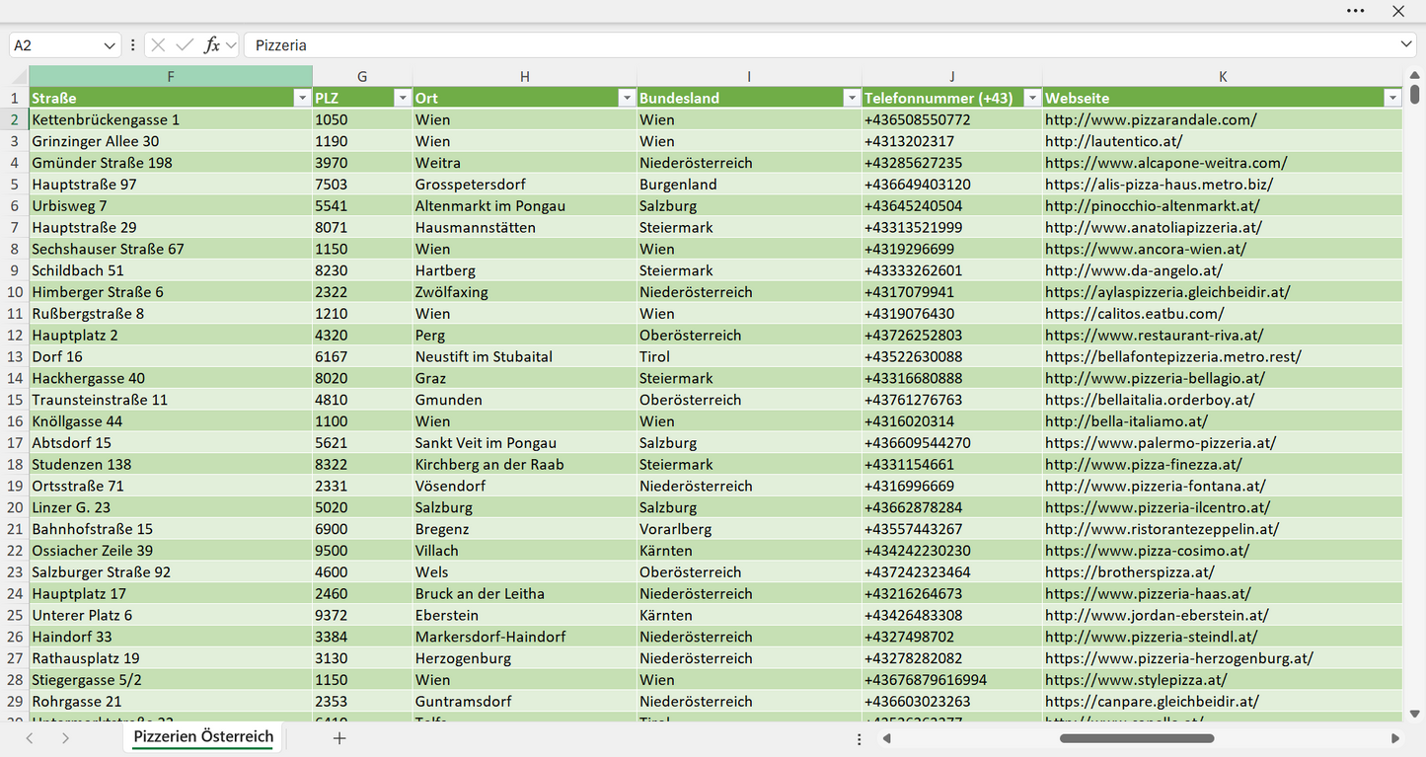Select row 20 header

point(15,507)
